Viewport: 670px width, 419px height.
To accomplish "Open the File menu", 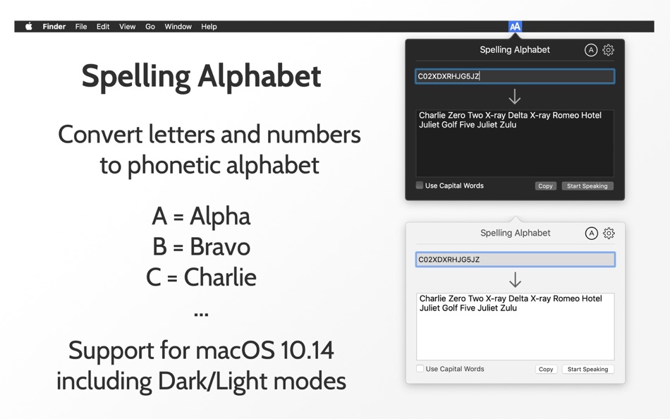I will tap(81, 27).
